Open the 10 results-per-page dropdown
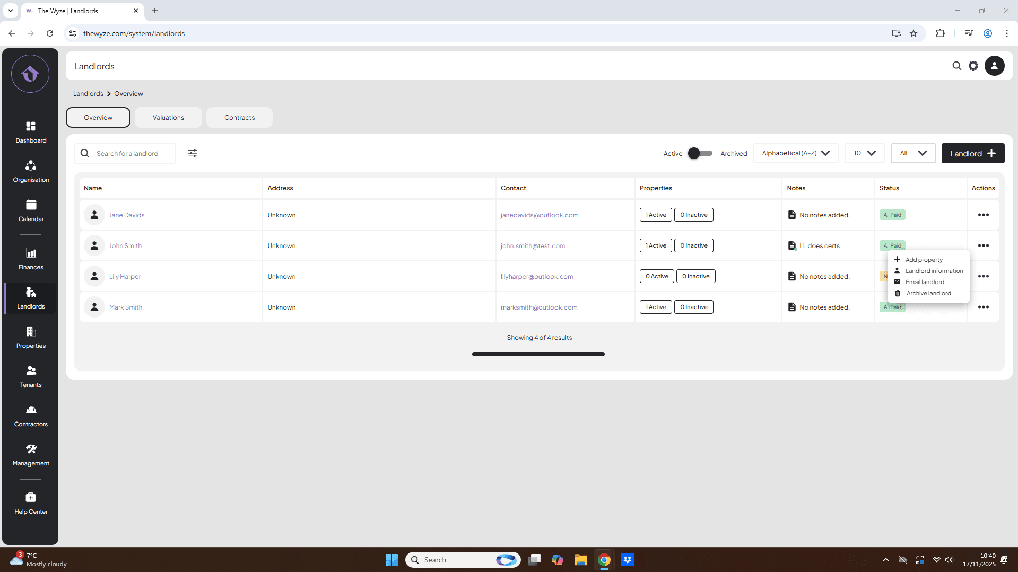This screenshot has height=572, width=1018. click(864, 153)
